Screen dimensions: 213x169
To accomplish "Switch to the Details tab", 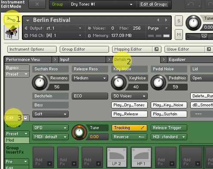I will click(x=136, y=60).
